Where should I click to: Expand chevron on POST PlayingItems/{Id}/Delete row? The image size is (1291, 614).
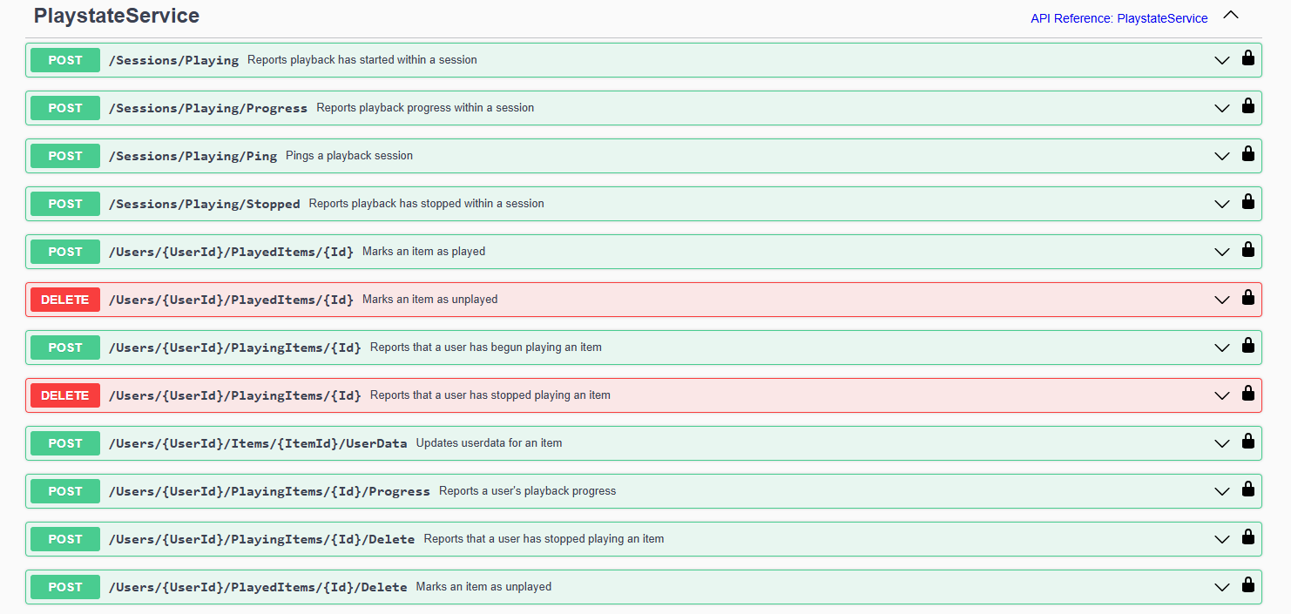pos(1222,539)
